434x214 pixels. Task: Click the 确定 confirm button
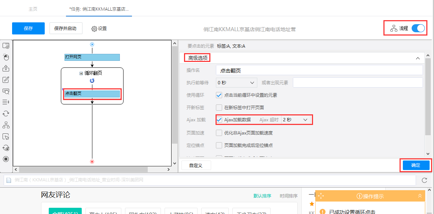coord(416,165)
